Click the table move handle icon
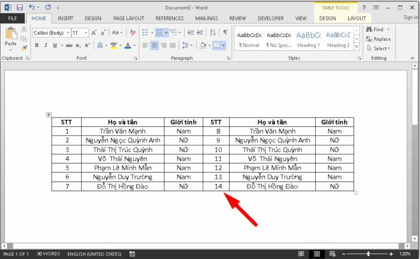The image size is (420, 259). coord(49,115)
